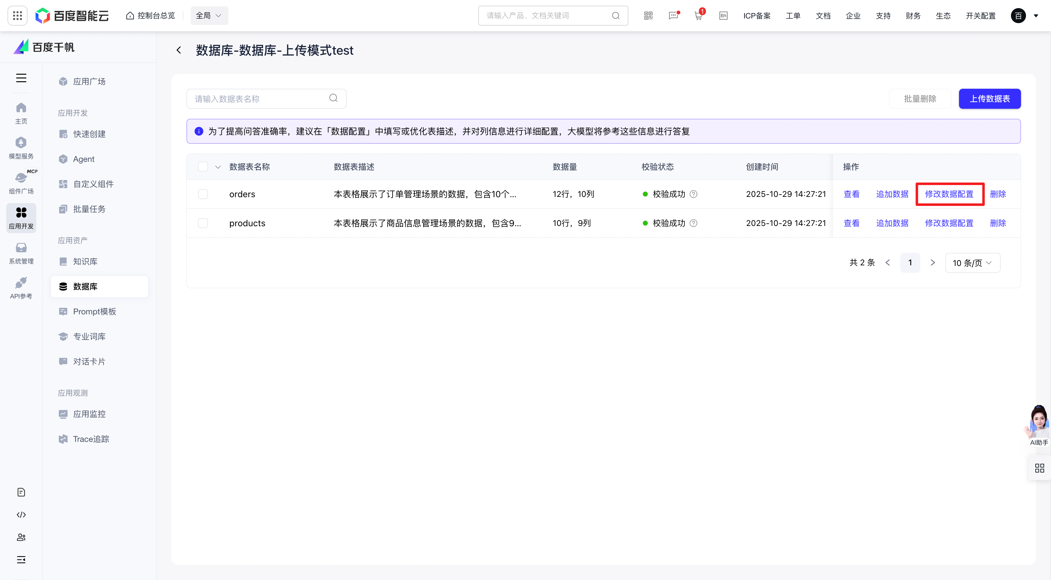Expand the 全局 region dropdown
The height and width of the screenshot is (580, 1051).
click(209, 16)
